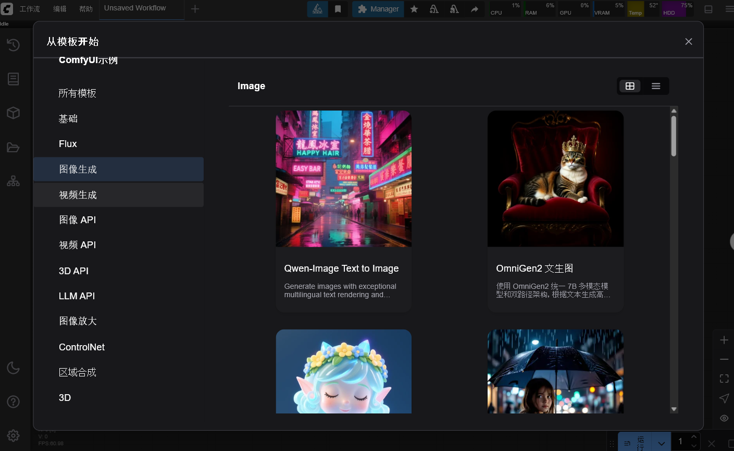Select 3D API template category
734x451 pixels.
coord(119,271)
